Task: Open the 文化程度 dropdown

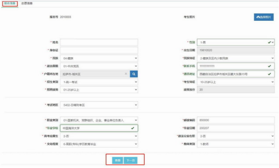Action: click(x=99, y=144)
